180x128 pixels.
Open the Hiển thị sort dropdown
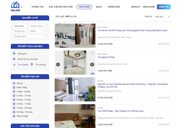[162, 17]
